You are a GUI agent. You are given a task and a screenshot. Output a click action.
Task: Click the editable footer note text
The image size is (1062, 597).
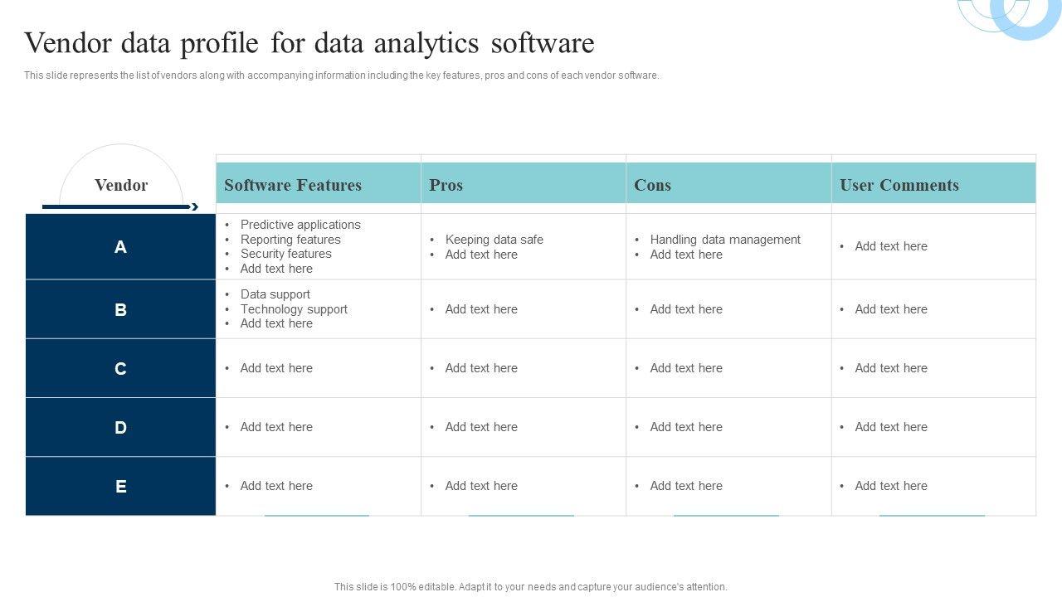coord(531,586)
